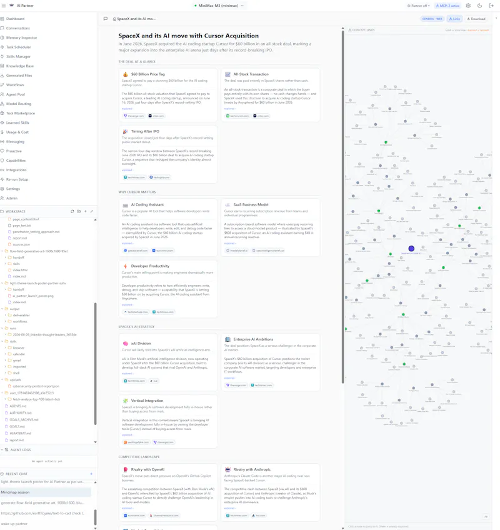
Task: Click the Proactive heart icon
Action: 2,151
